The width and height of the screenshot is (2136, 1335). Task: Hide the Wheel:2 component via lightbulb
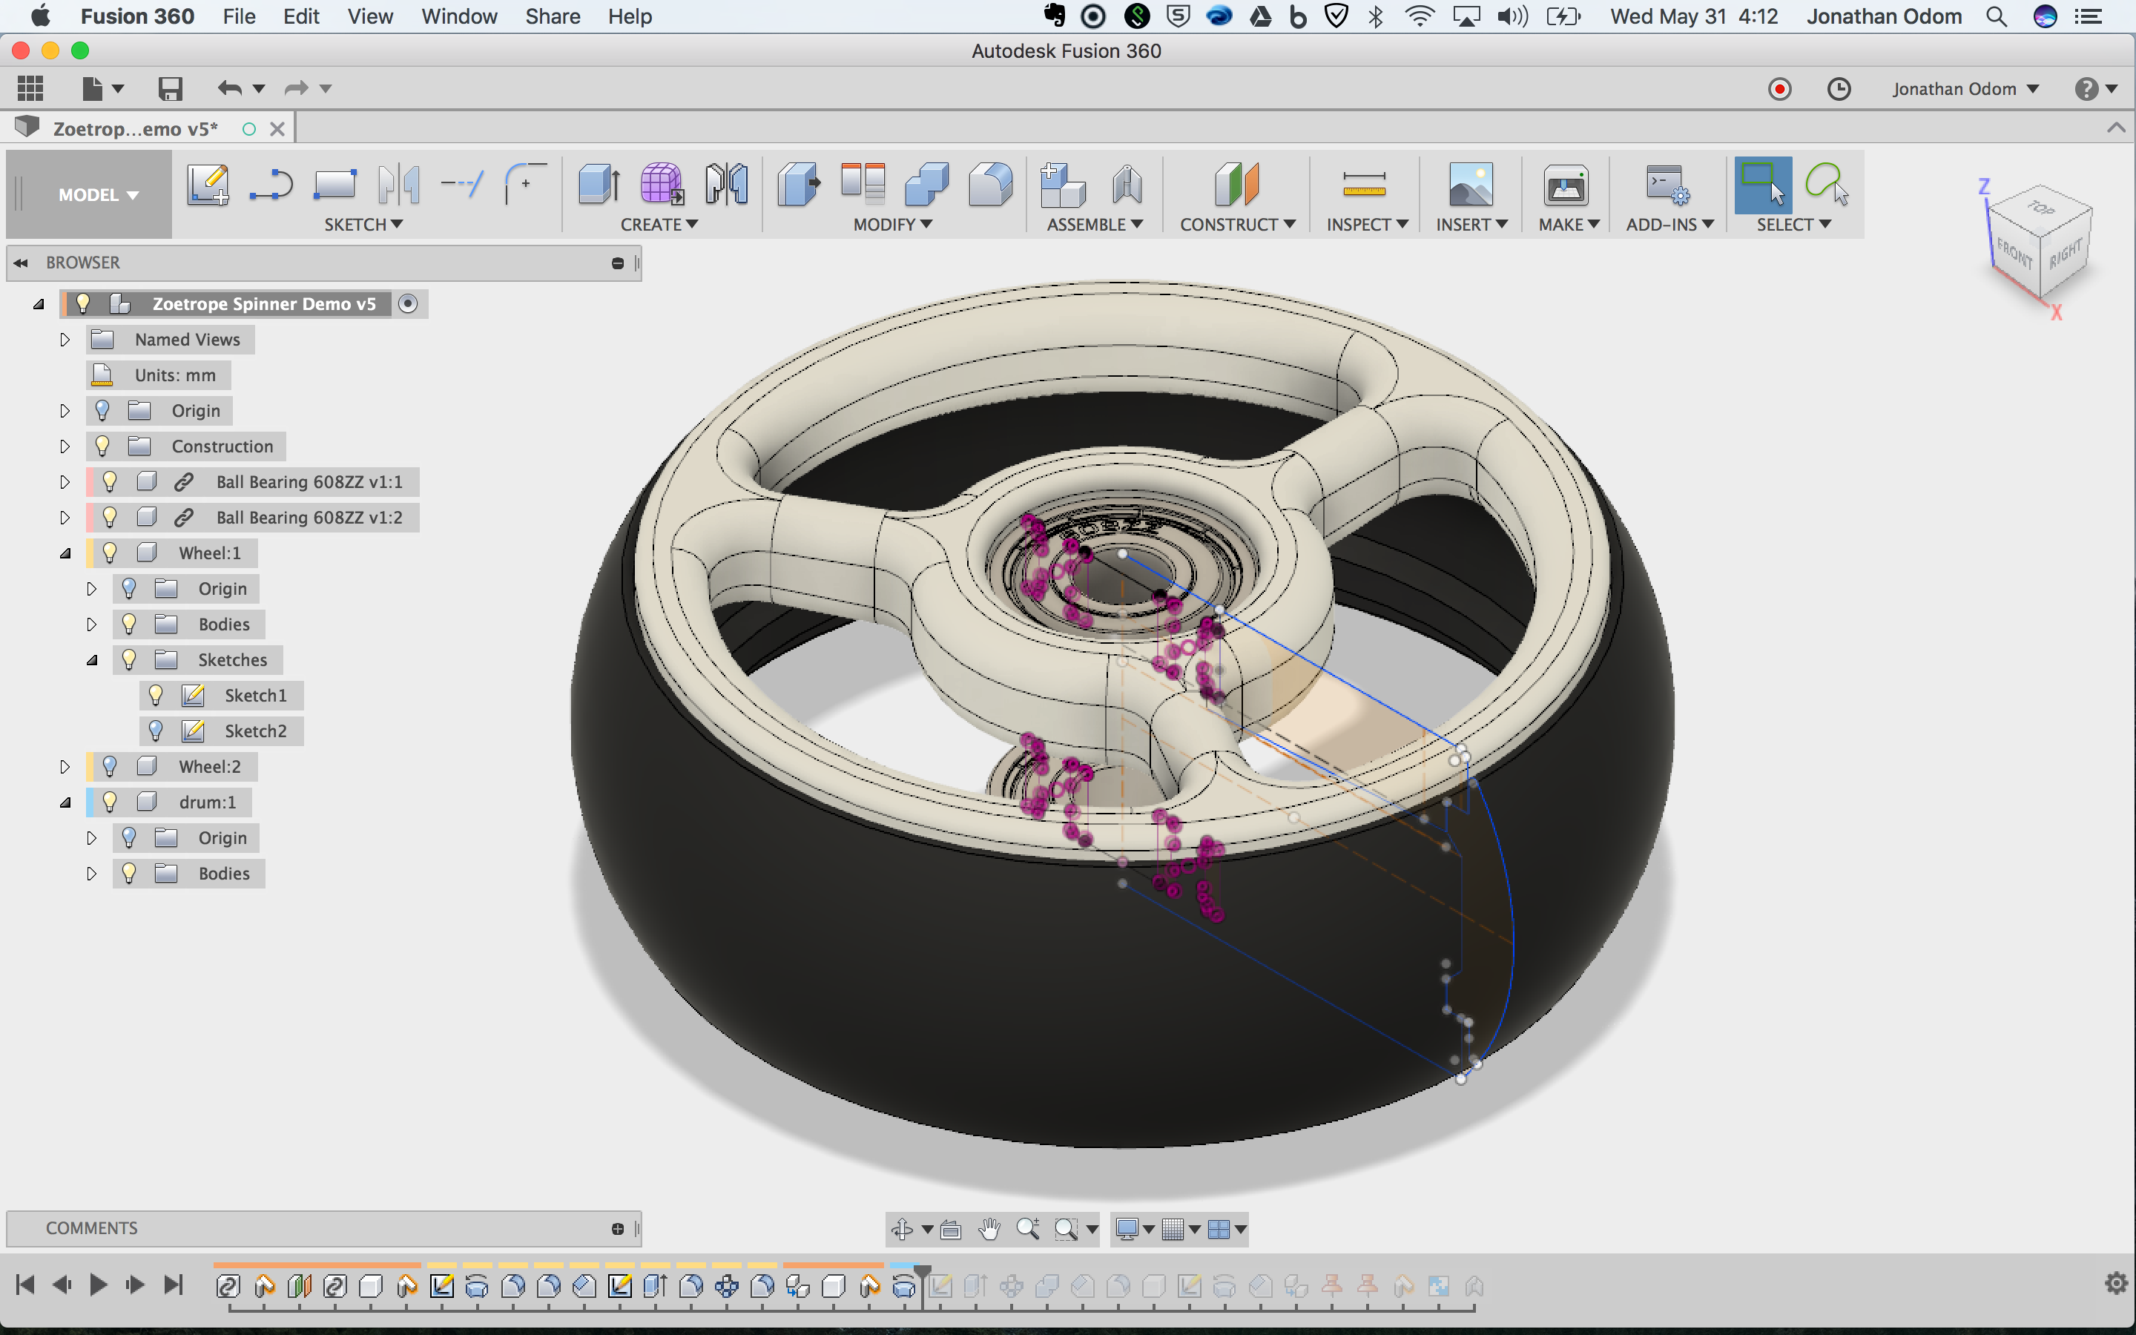[110, 766]
